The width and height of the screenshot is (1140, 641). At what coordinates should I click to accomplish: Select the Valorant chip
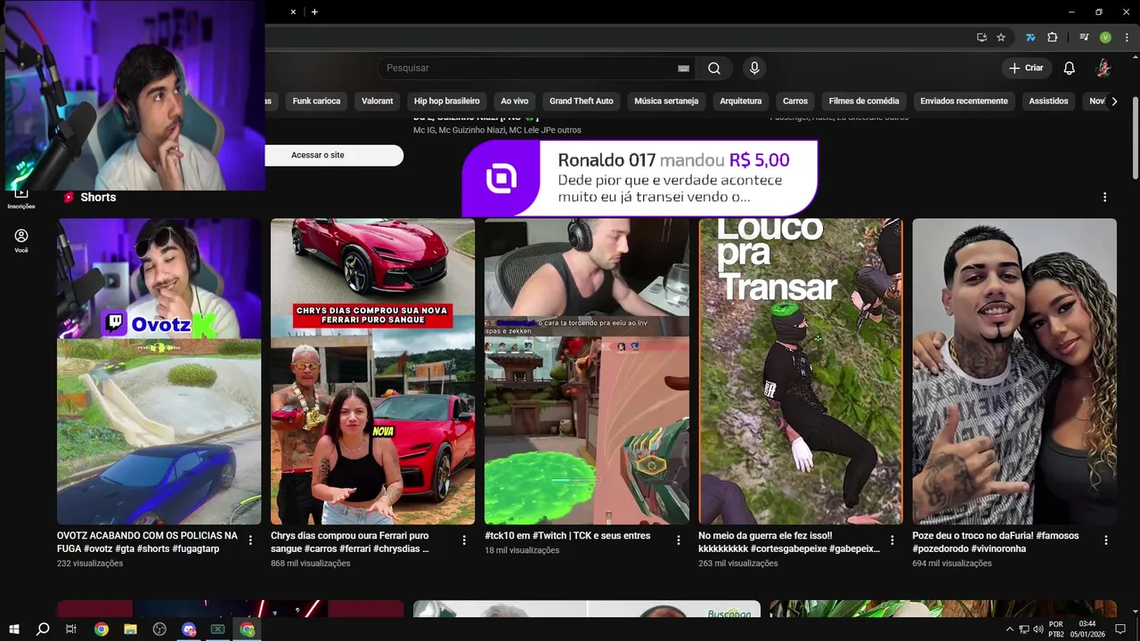(x=377, y=101)
